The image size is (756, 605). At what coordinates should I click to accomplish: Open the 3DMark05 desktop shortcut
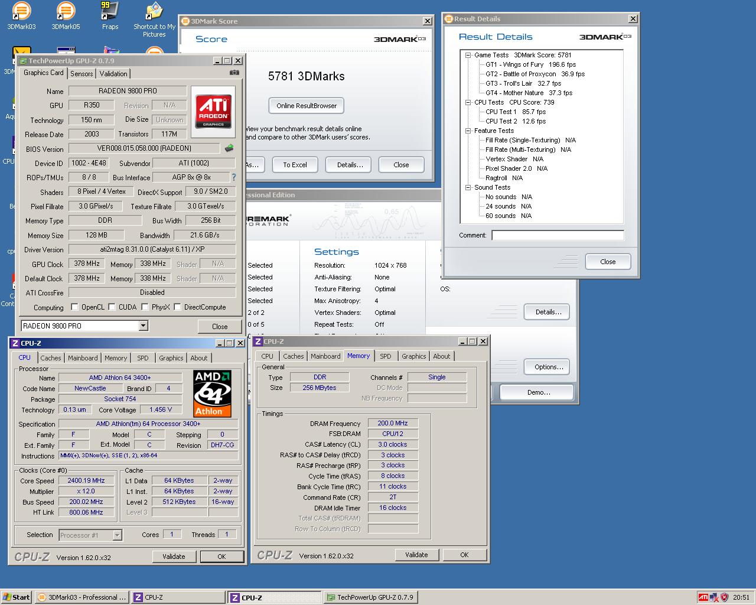[x=66, y=16]
